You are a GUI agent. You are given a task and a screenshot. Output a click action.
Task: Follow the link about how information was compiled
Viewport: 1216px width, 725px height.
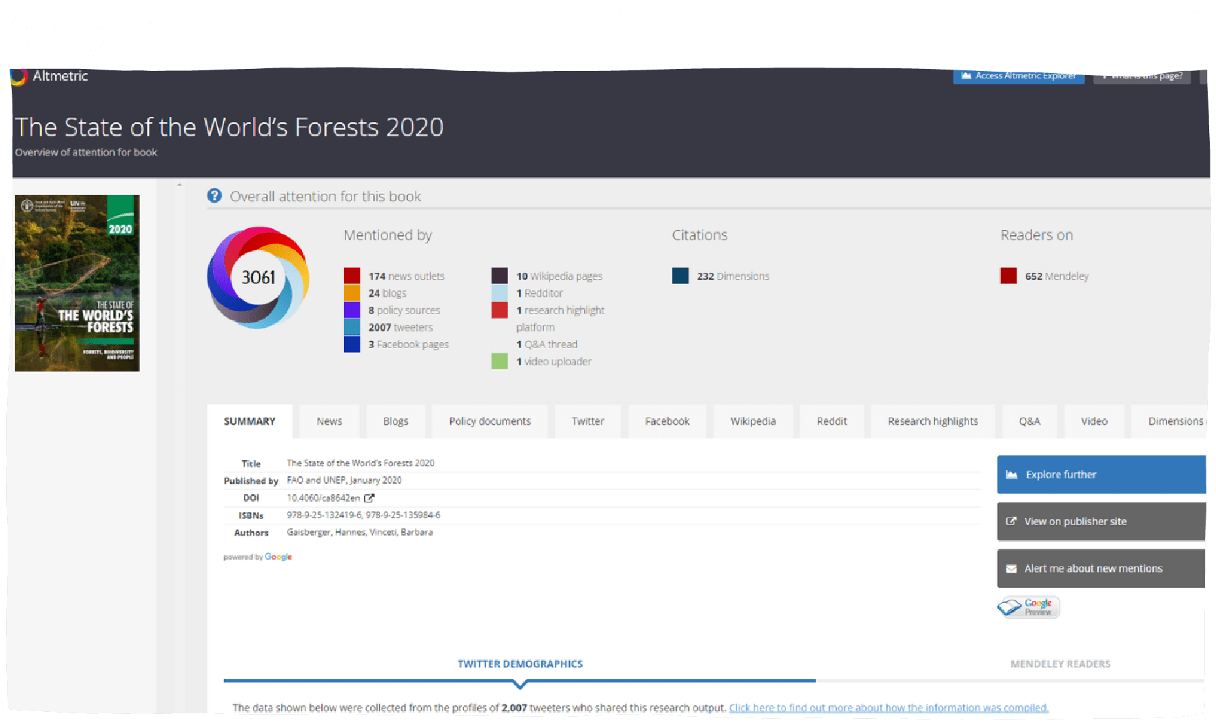pyautogui.click(x=889, y=707)
